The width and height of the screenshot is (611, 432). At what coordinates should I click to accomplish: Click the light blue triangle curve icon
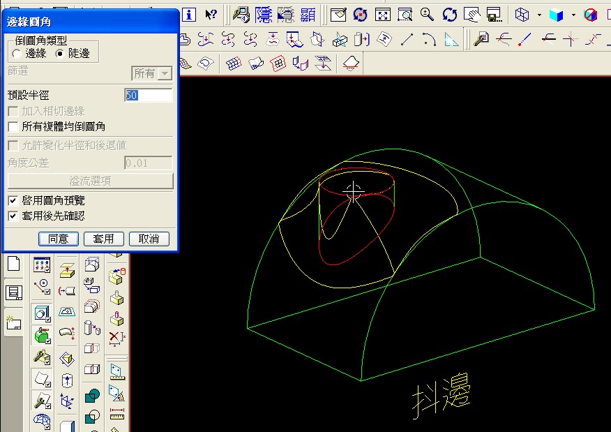pyautogui.click(x=451, y=39)
